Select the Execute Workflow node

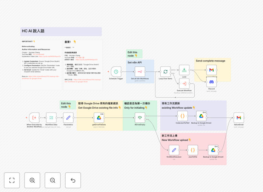pos(184,83)
